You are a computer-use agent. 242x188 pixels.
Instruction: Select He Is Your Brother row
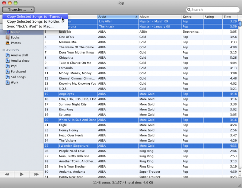pos(141,166)
